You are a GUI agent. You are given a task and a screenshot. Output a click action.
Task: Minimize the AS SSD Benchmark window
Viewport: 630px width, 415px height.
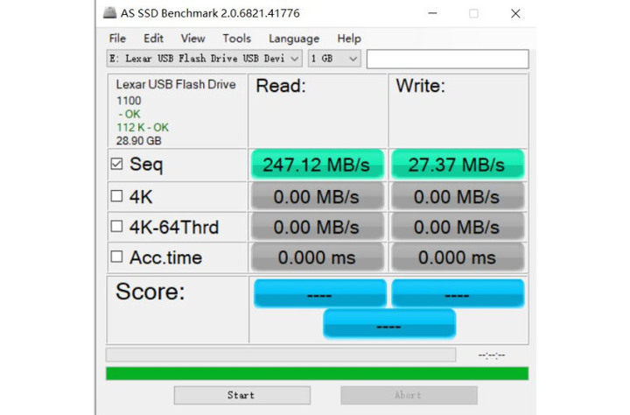[432, 13]
